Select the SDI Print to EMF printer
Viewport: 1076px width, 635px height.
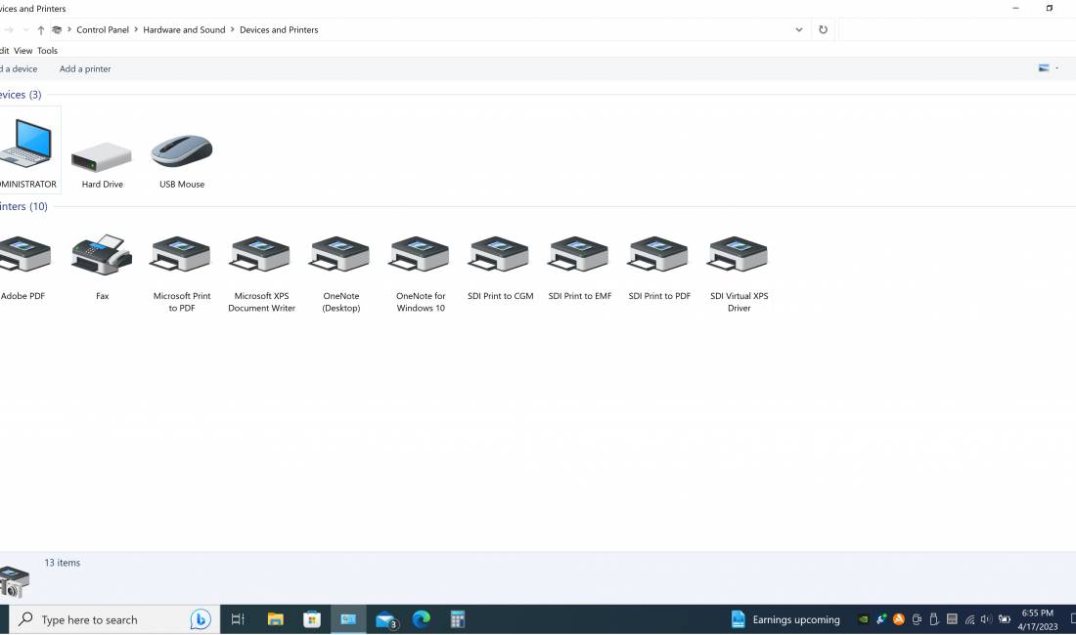click(578, 254)
